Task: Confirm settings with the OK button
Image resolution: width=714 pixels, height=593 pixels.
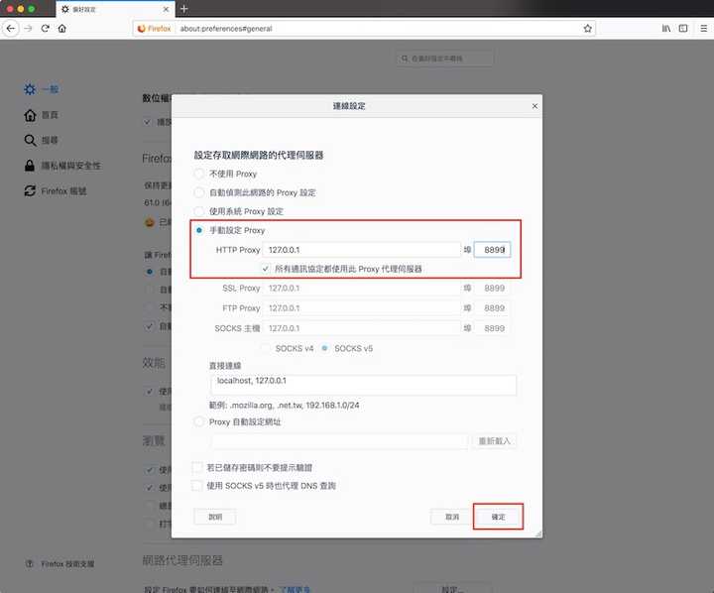Action: pyautogui.click(x=498, y=517)
